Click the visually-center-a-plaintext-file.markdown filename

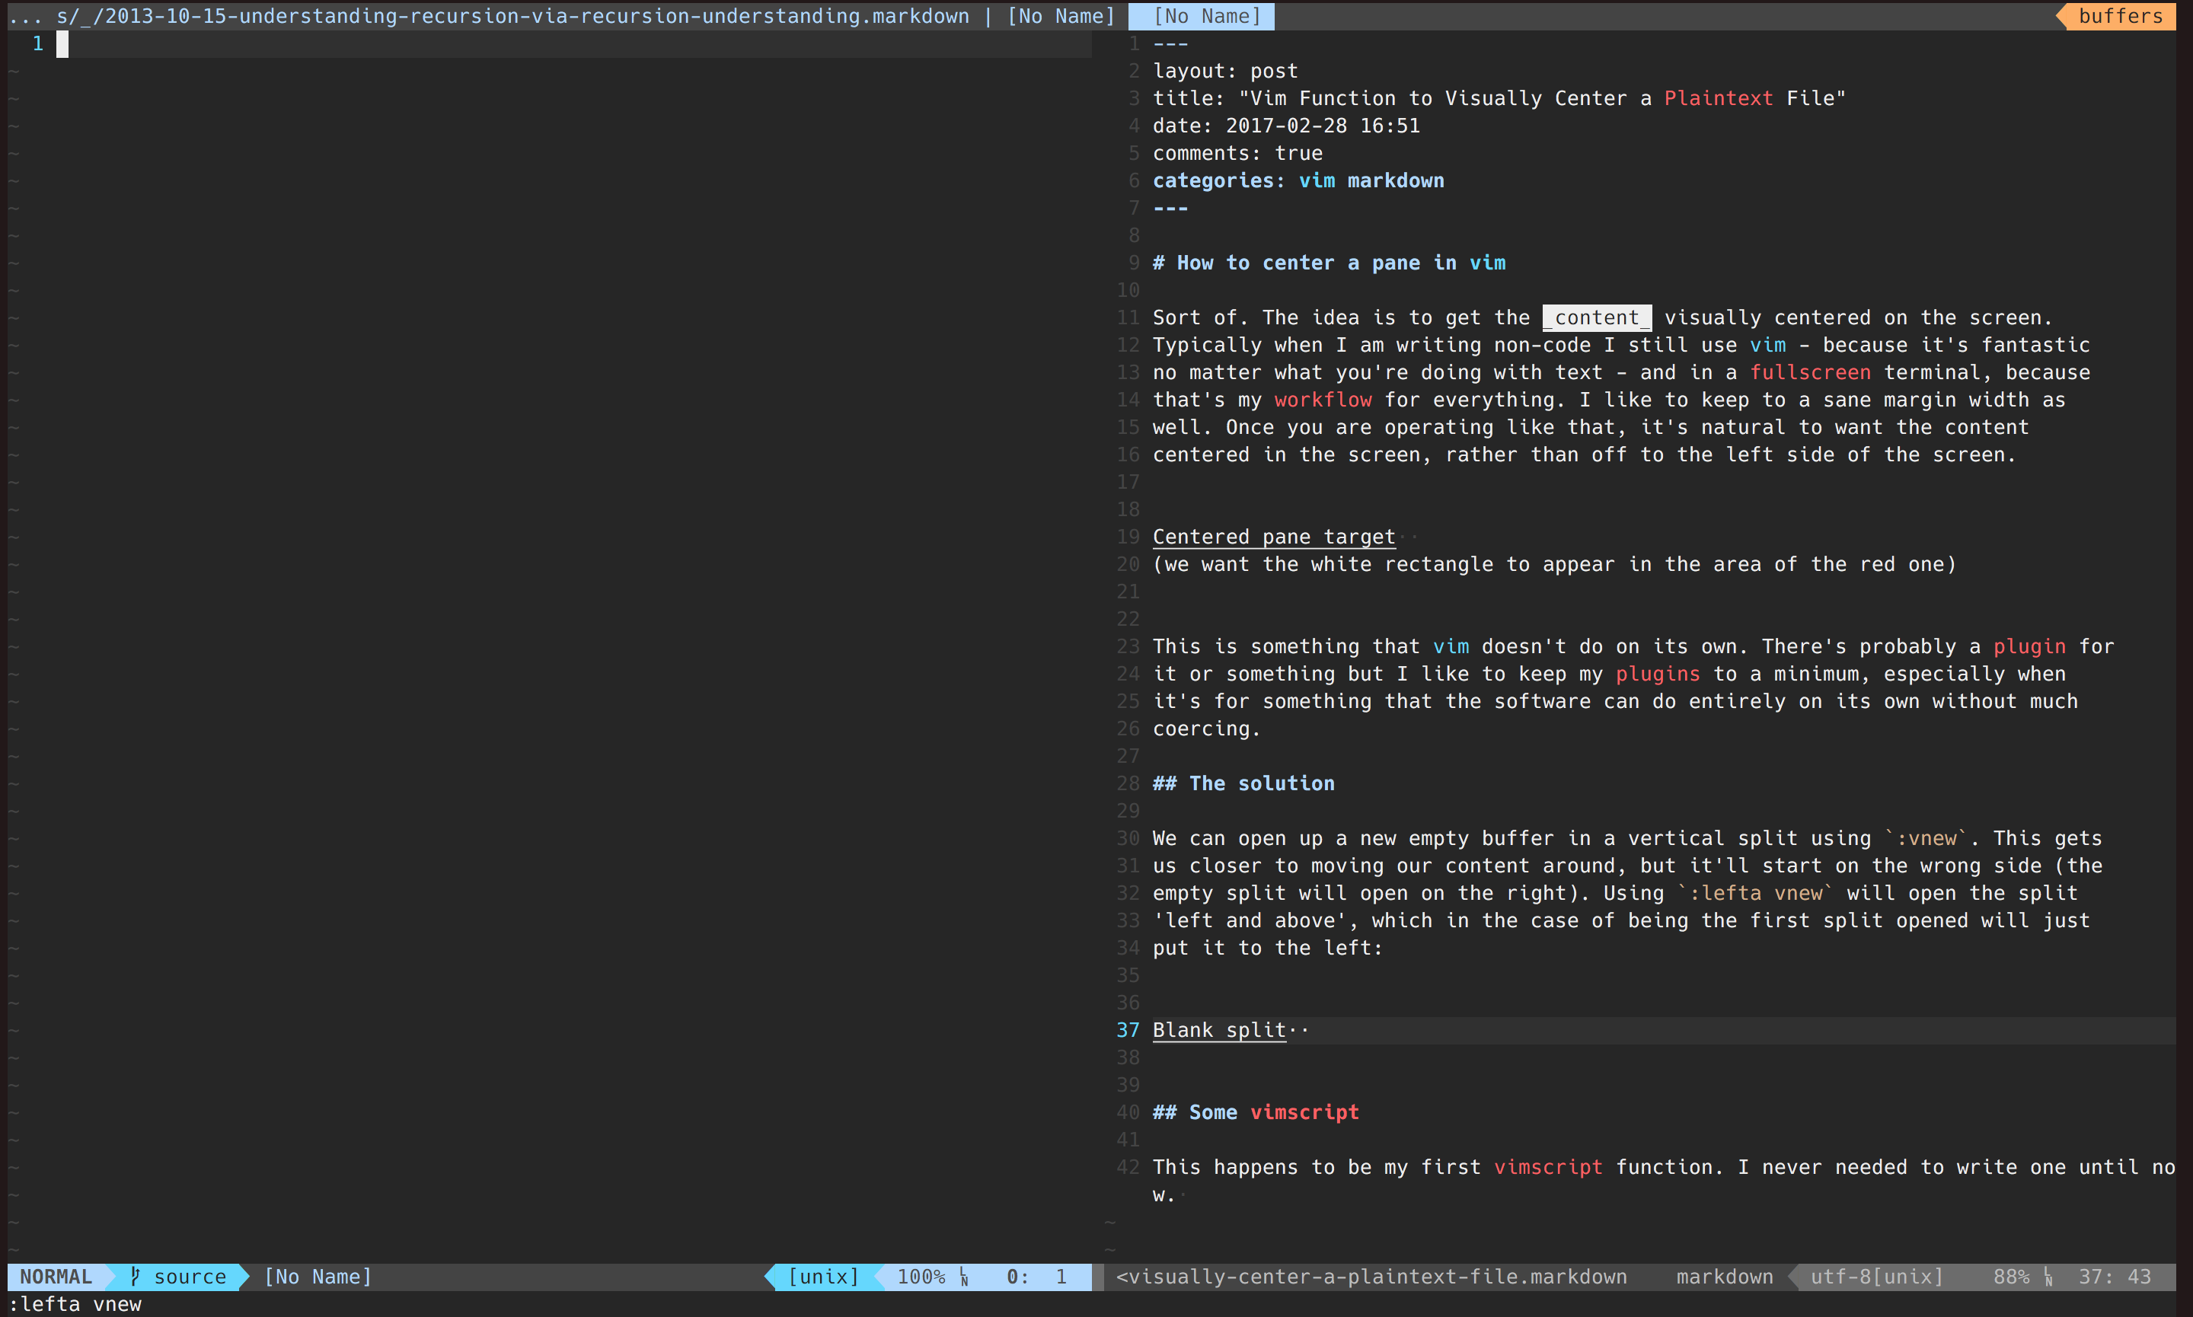pos(1371,1276)
